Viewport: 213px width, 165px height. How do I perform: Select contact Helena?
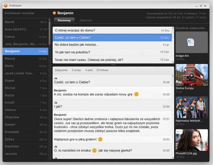(26, 110)
